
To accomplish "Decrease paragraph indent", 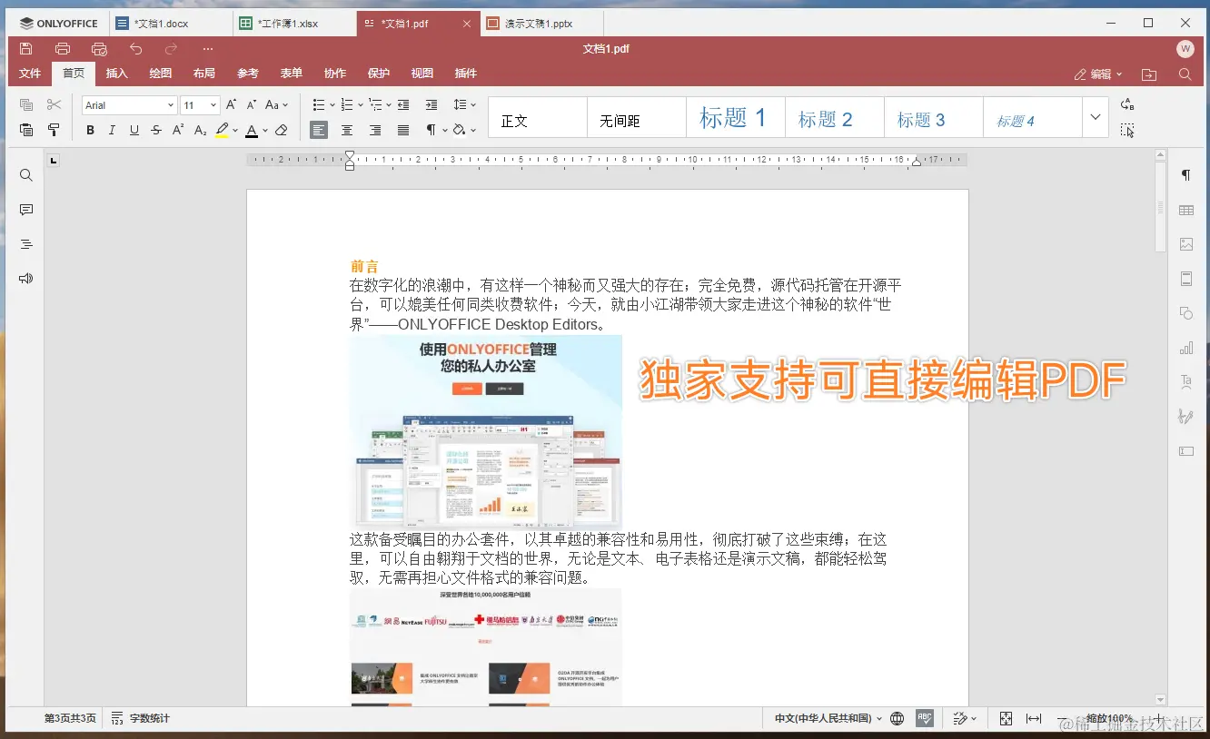I will (x=403, y=105).
